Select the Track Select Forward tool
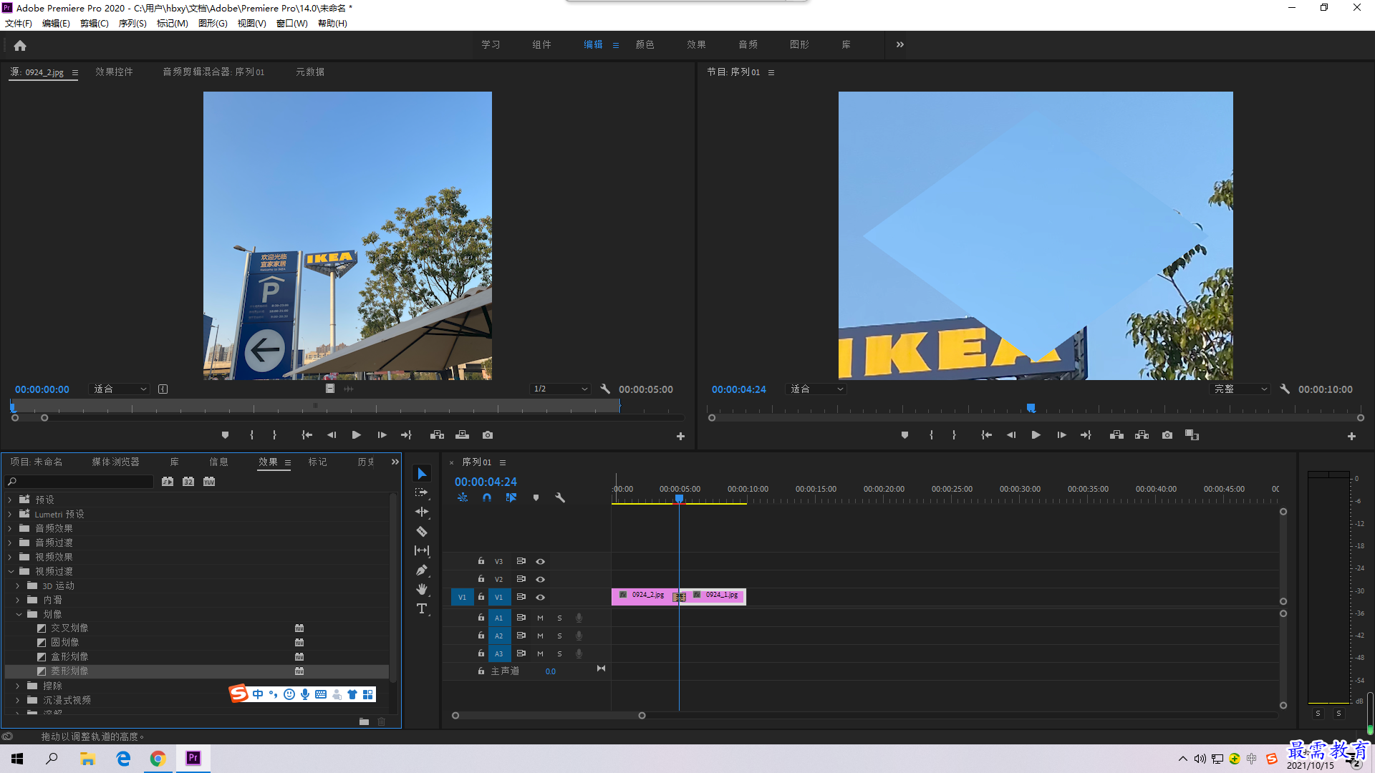Screen dimensions: 1375x773 coord(421,492)
